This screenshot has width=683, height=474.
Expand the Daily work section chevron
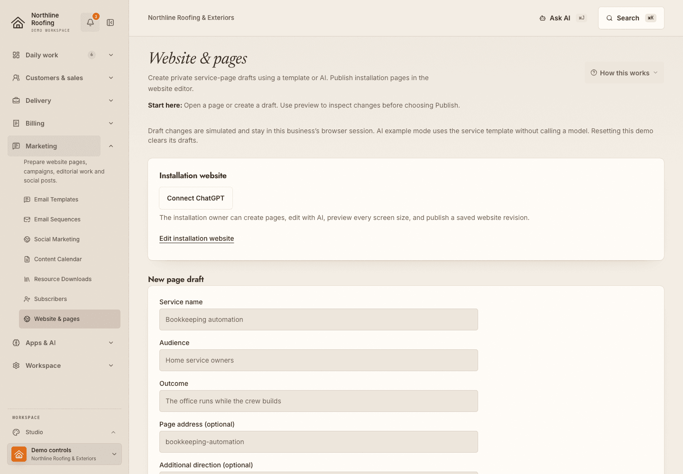111,55
